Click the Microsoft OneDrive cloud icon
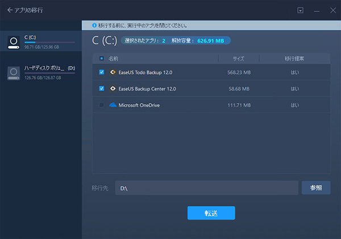Screen dimensions: 341x239 [x=113, y=105]
